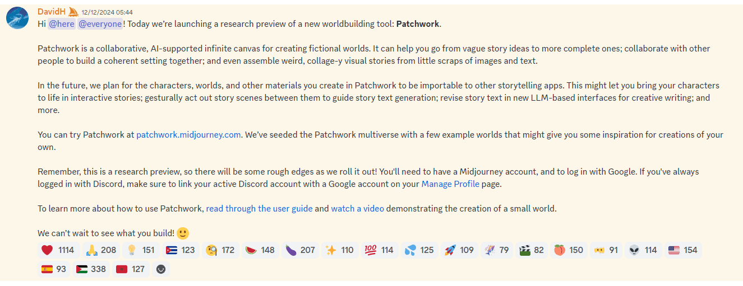The image size is (743, 286).
Task: Click the sparkles reaction with 110
Action: [340, 250]
